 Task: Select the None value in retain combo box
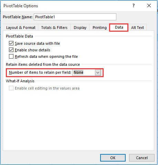78,72
